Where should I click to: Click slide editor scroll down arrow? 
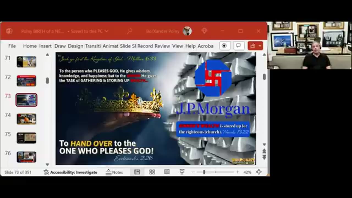point(264,145)
